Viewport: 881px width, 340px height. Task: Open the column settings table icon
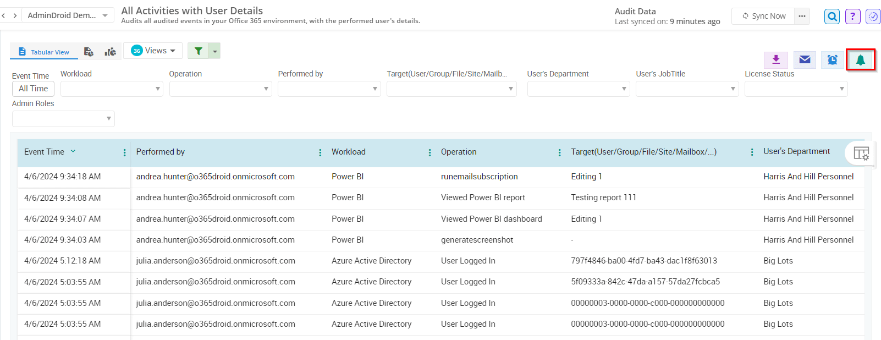[861, 153]
